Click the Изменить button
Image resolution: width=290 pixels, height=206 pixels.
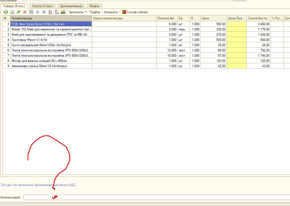point(111,12)
